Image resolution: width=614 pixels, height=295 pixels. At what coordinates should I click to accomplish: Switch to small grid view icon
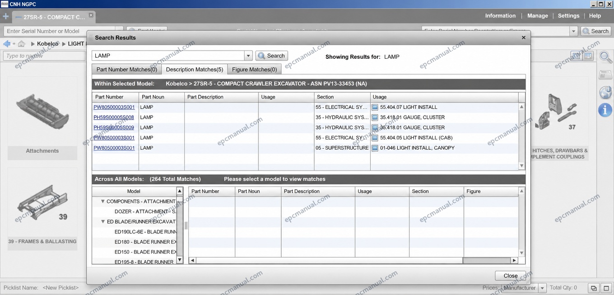(x=588, y=56)
